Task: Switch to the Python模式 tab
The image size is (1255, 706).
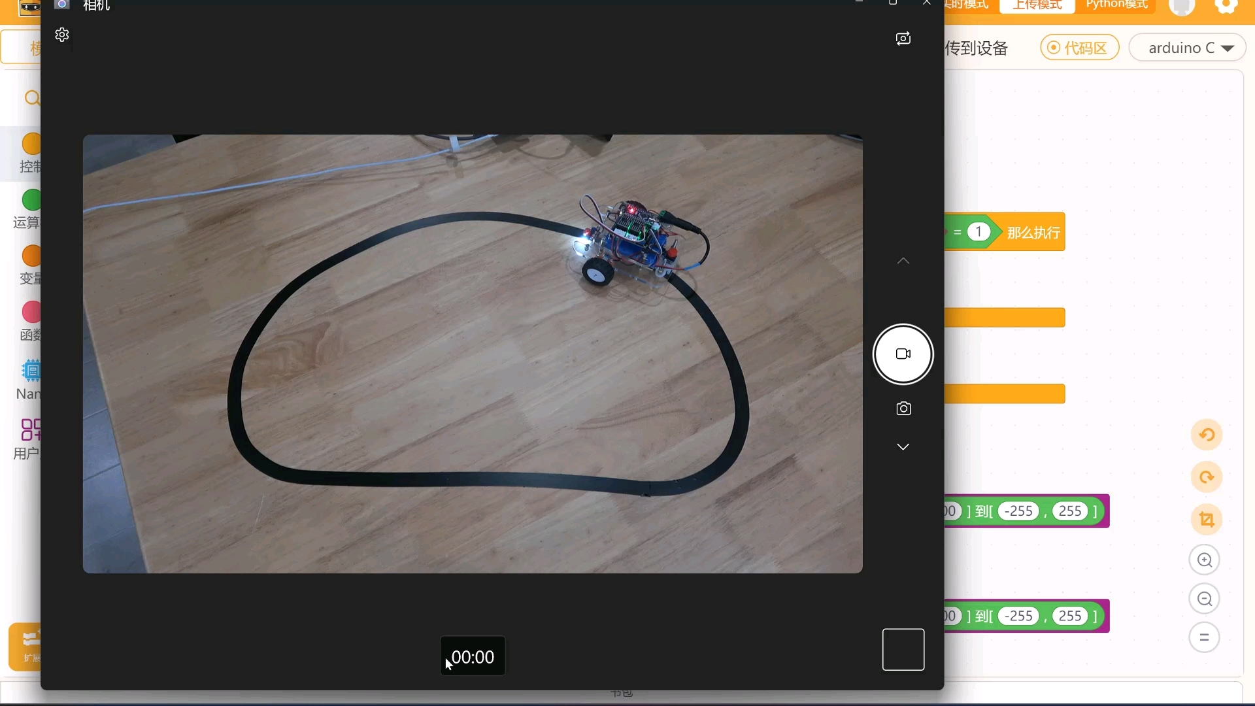Action: click(x=1116, y=5)
